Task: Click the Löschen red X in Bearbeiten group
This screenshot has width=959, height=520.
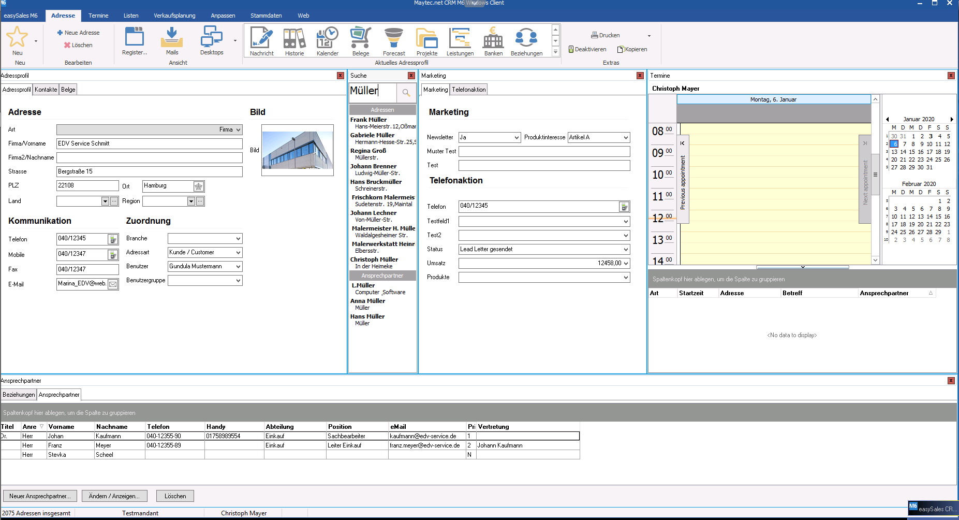Action: tap(67, 45)
